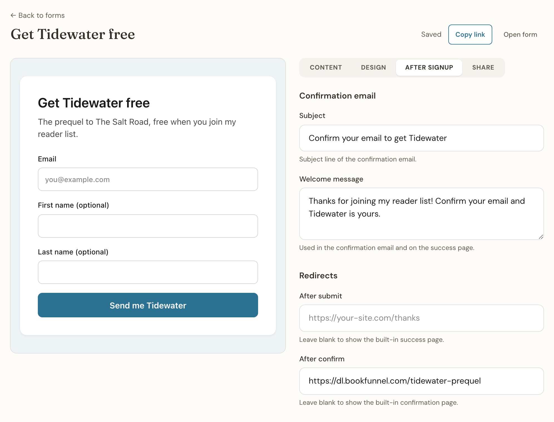Click the 'Welcome message' field label

(x=331, y=179)
